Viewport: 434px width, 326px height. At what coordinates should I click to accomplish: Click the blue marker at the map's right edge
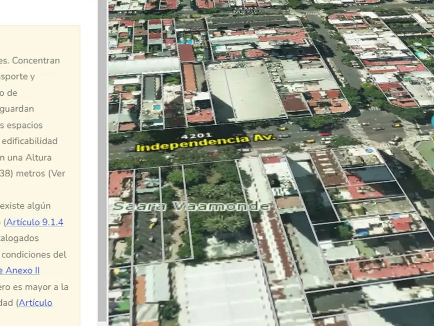pos(432,121)
